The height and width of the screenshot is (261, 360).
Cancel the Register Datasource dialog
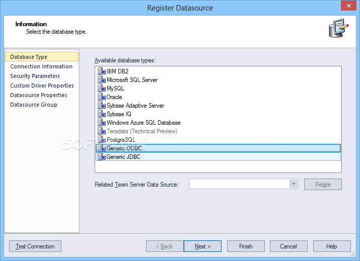289,246
